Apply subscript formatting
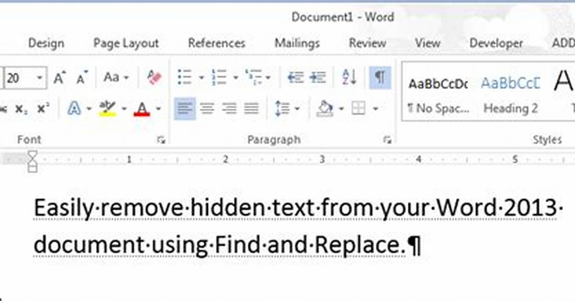The image size is (575, 301). point(21,109)
